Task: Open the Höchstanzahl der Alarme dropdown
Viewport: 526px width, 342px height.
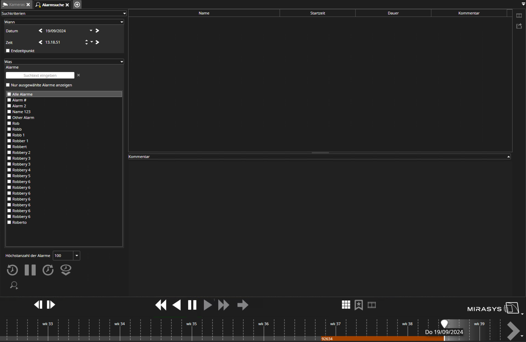Action: tap(77, 256)
